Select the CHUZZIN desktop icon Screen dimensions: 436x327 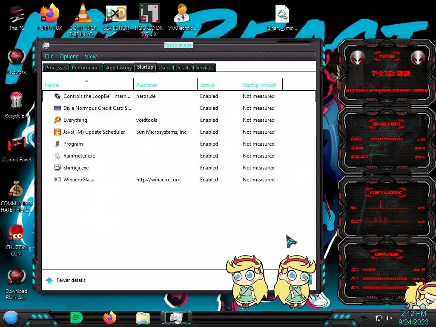tap(17, 240)
